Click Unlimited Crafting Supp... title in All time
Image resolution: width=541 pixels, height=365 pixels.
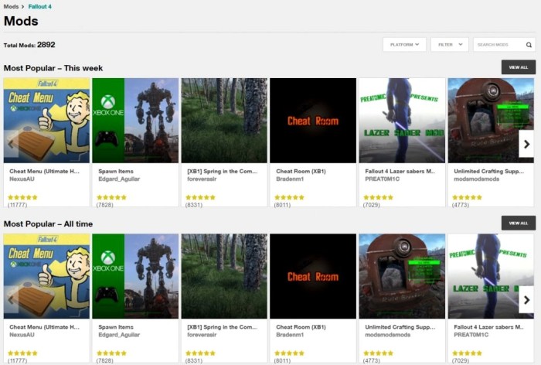point(400,327)
